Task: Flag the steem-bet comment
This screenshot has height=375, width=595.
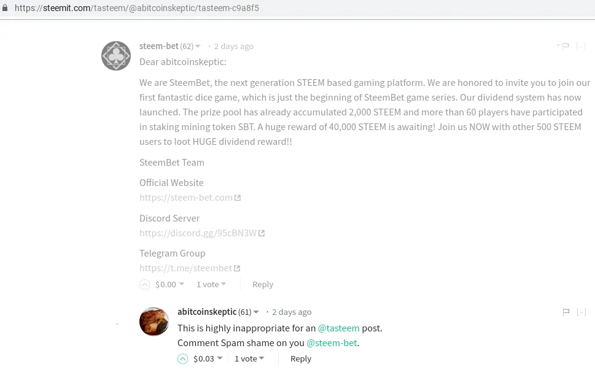Action: click(x=566, y=47)
